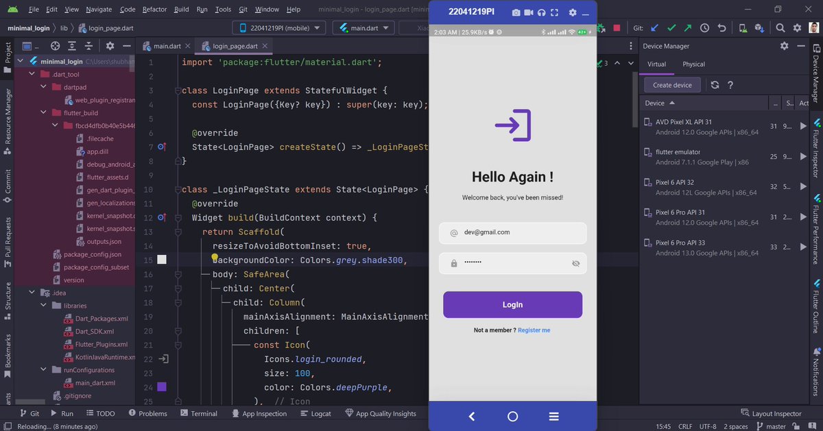Open phone mirror window settings gear

[x=573, y=12]
